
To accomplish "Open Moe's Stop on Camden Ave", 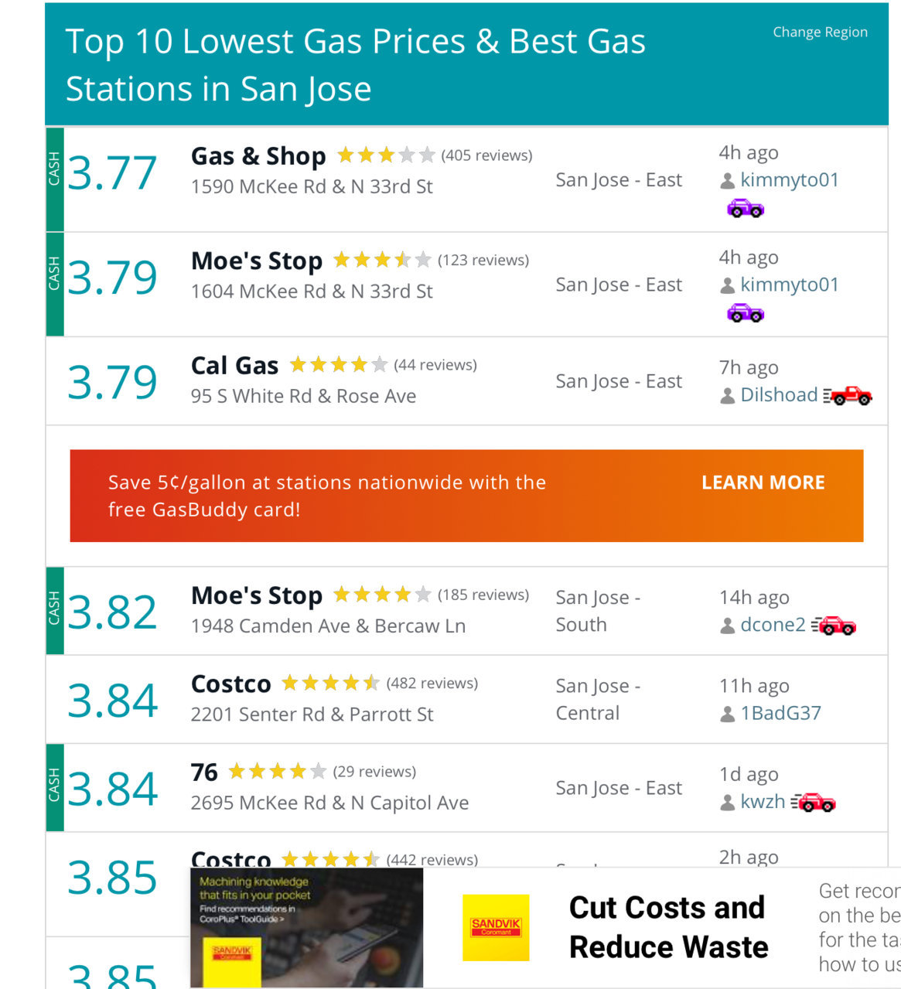I will [x=257, y=595].
